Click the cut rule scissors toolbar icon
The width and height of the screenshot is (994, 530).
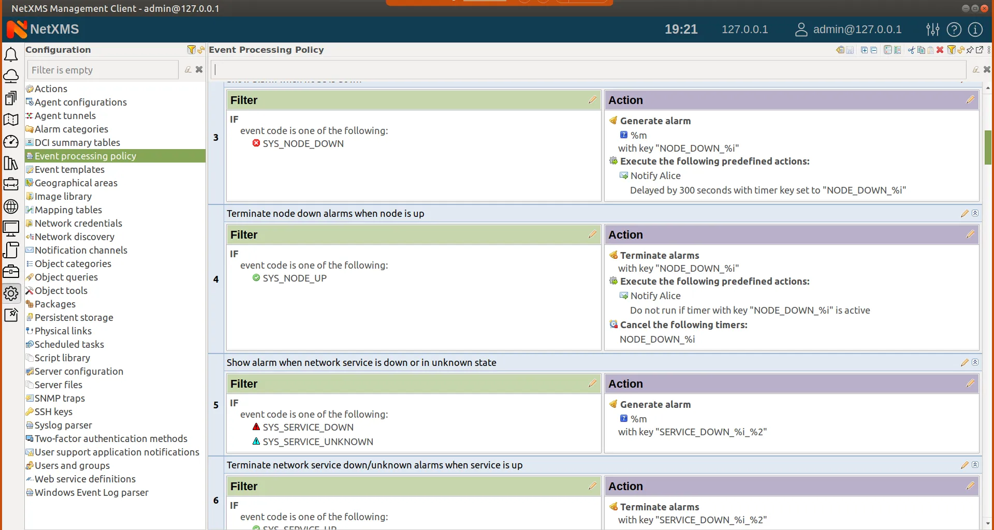point(912,50)
